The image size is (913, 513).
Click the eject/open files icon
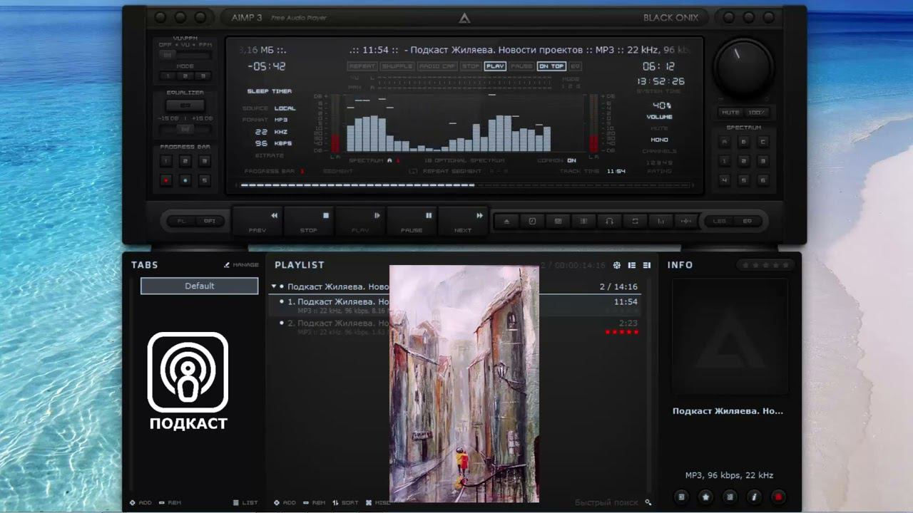coord(506,221)
